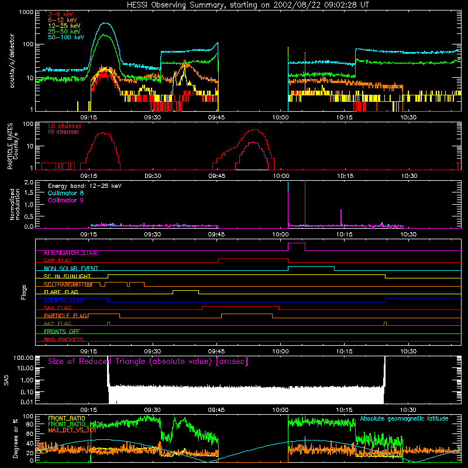Click the Normalized modulation axis label

(15, 204)
